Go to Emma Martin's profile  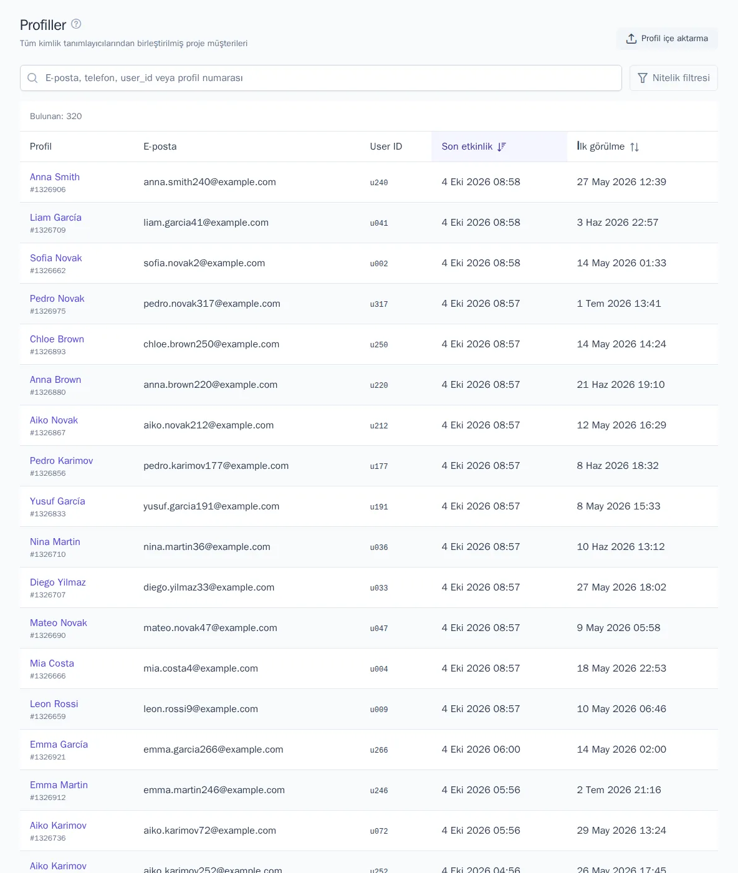pyautogui.click(x=59, y=785)
